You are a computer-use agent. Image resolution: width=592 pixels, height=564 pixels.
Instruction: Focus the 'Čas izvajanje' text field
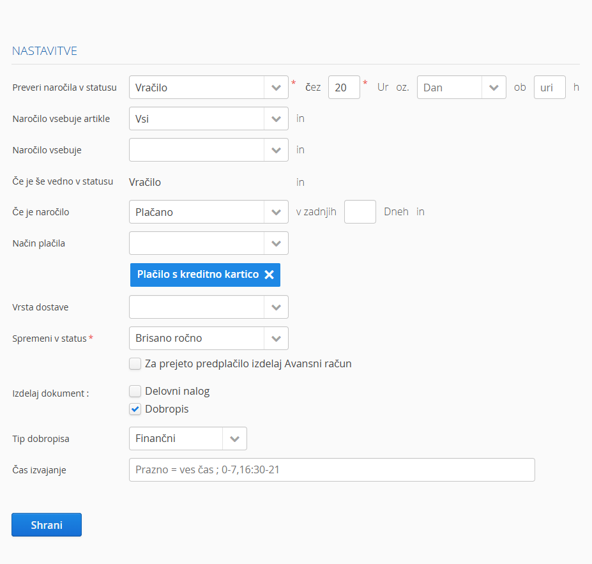[331, 470]
